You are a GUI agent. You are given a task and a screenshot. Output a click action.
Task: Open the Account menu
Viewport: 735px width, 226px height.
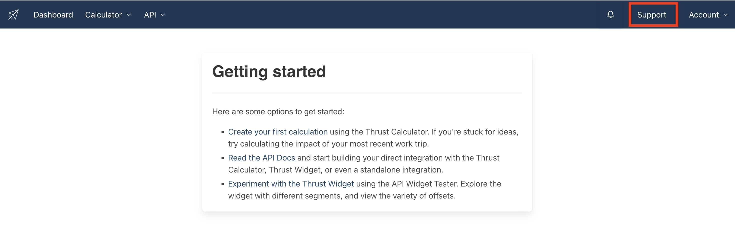tap(704, 14)
